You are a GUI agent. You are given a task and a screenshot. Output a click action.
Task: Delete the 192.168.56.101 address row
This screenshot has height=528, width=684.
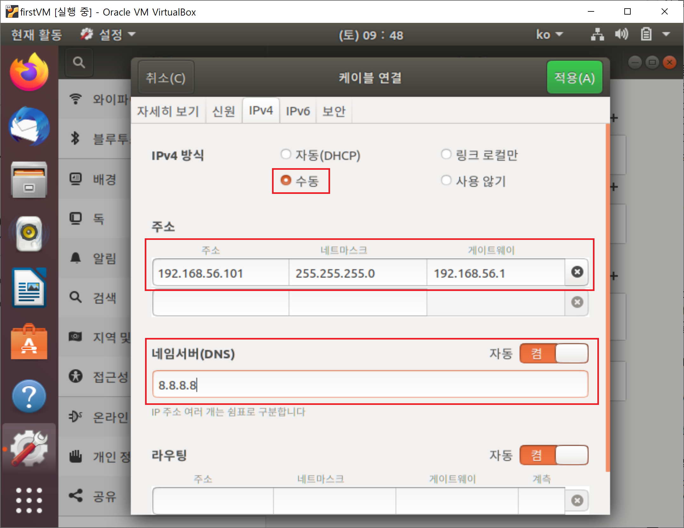click(577, 272)
